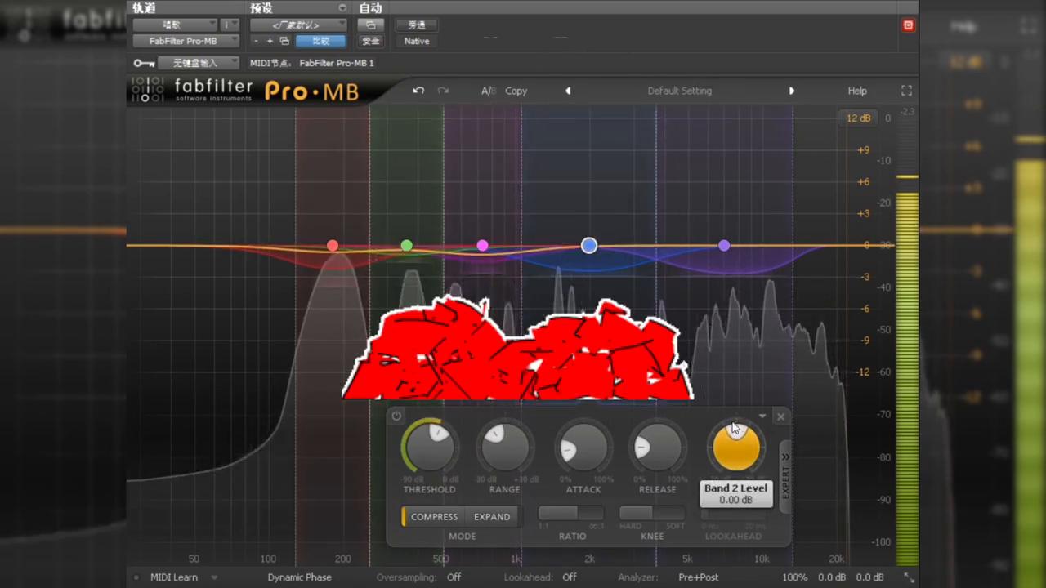Screen dimensions: 1046x588
Task: Go to the previous preset arrow
Action: pos(568,91)
